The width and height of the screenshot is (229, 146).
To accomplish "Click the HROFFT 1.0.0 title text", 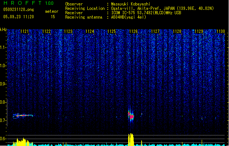I will [x=28, y=3].
